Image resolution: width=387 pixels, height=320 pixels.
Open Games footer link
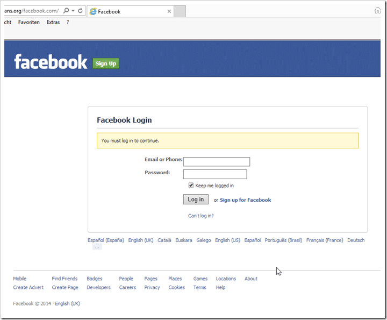click(x=200, y=279)
